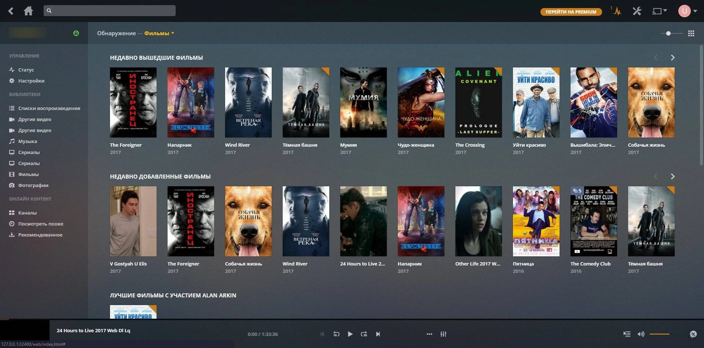Click recently added row left arrow

click(x=656, y=176)
